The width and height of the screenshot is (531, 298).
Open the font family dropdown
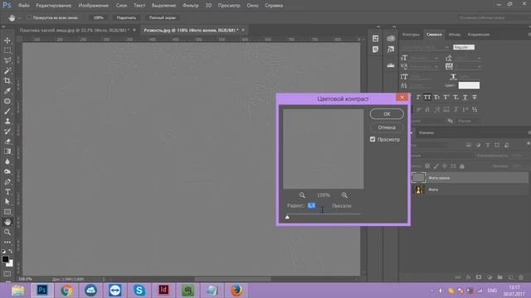(447, 47)
